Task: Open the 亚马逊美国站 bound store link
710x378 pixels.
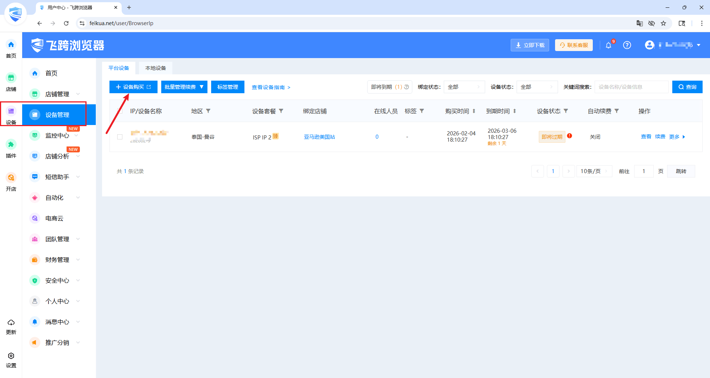Action: [x=319, y=137]
